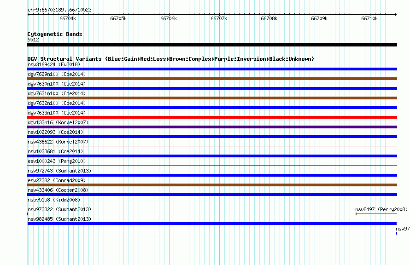Screen dimensions: 410x265
Task: Click the right arrowhead of the ruler
Action: 396,15
